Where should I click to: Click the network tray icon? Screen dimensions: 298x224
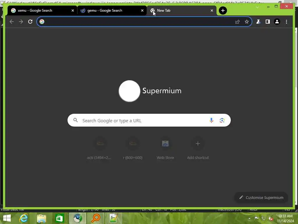[264, 218]
